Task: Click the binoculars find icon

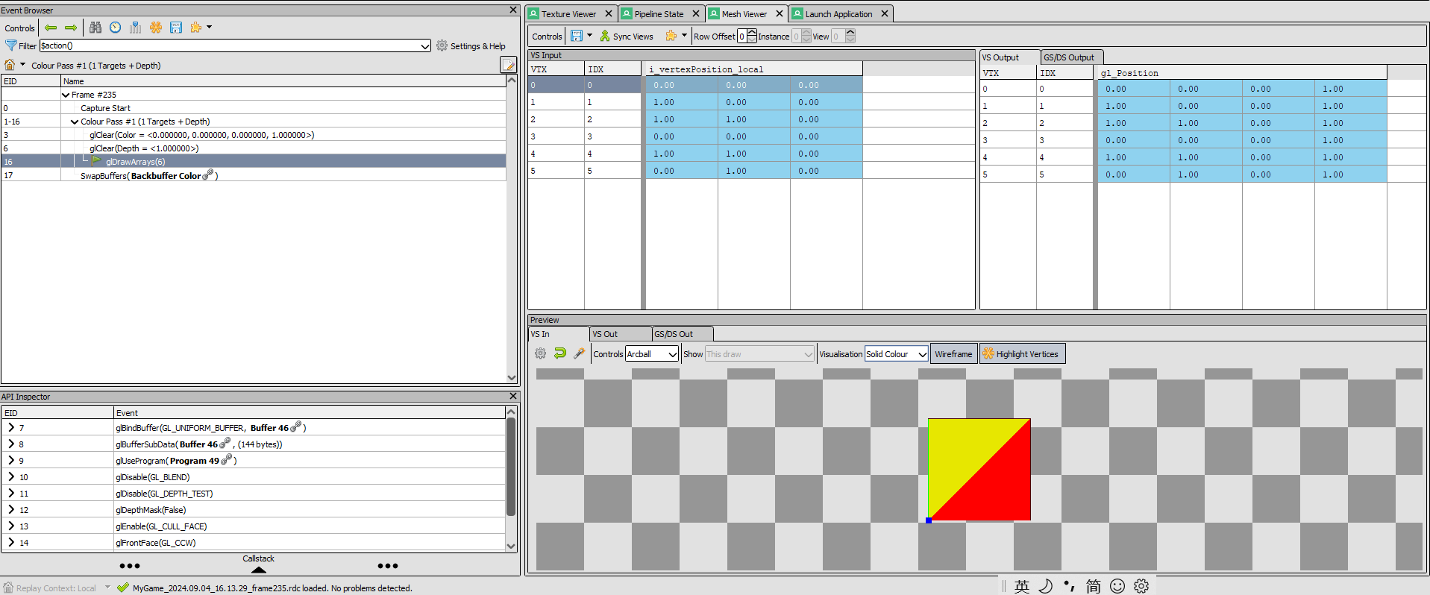Action: pos(95,28)
